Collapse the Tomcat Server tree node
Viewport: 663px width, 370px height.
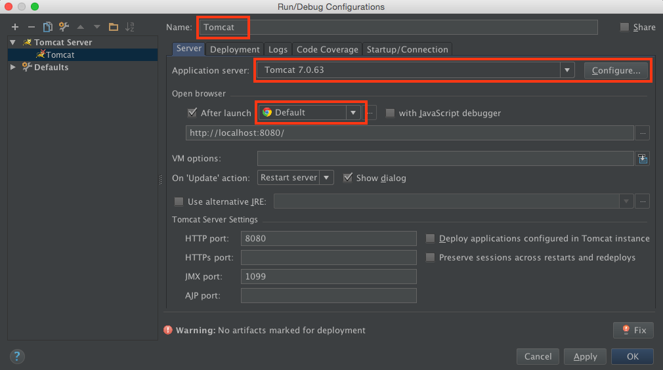[x=12, y=42]
